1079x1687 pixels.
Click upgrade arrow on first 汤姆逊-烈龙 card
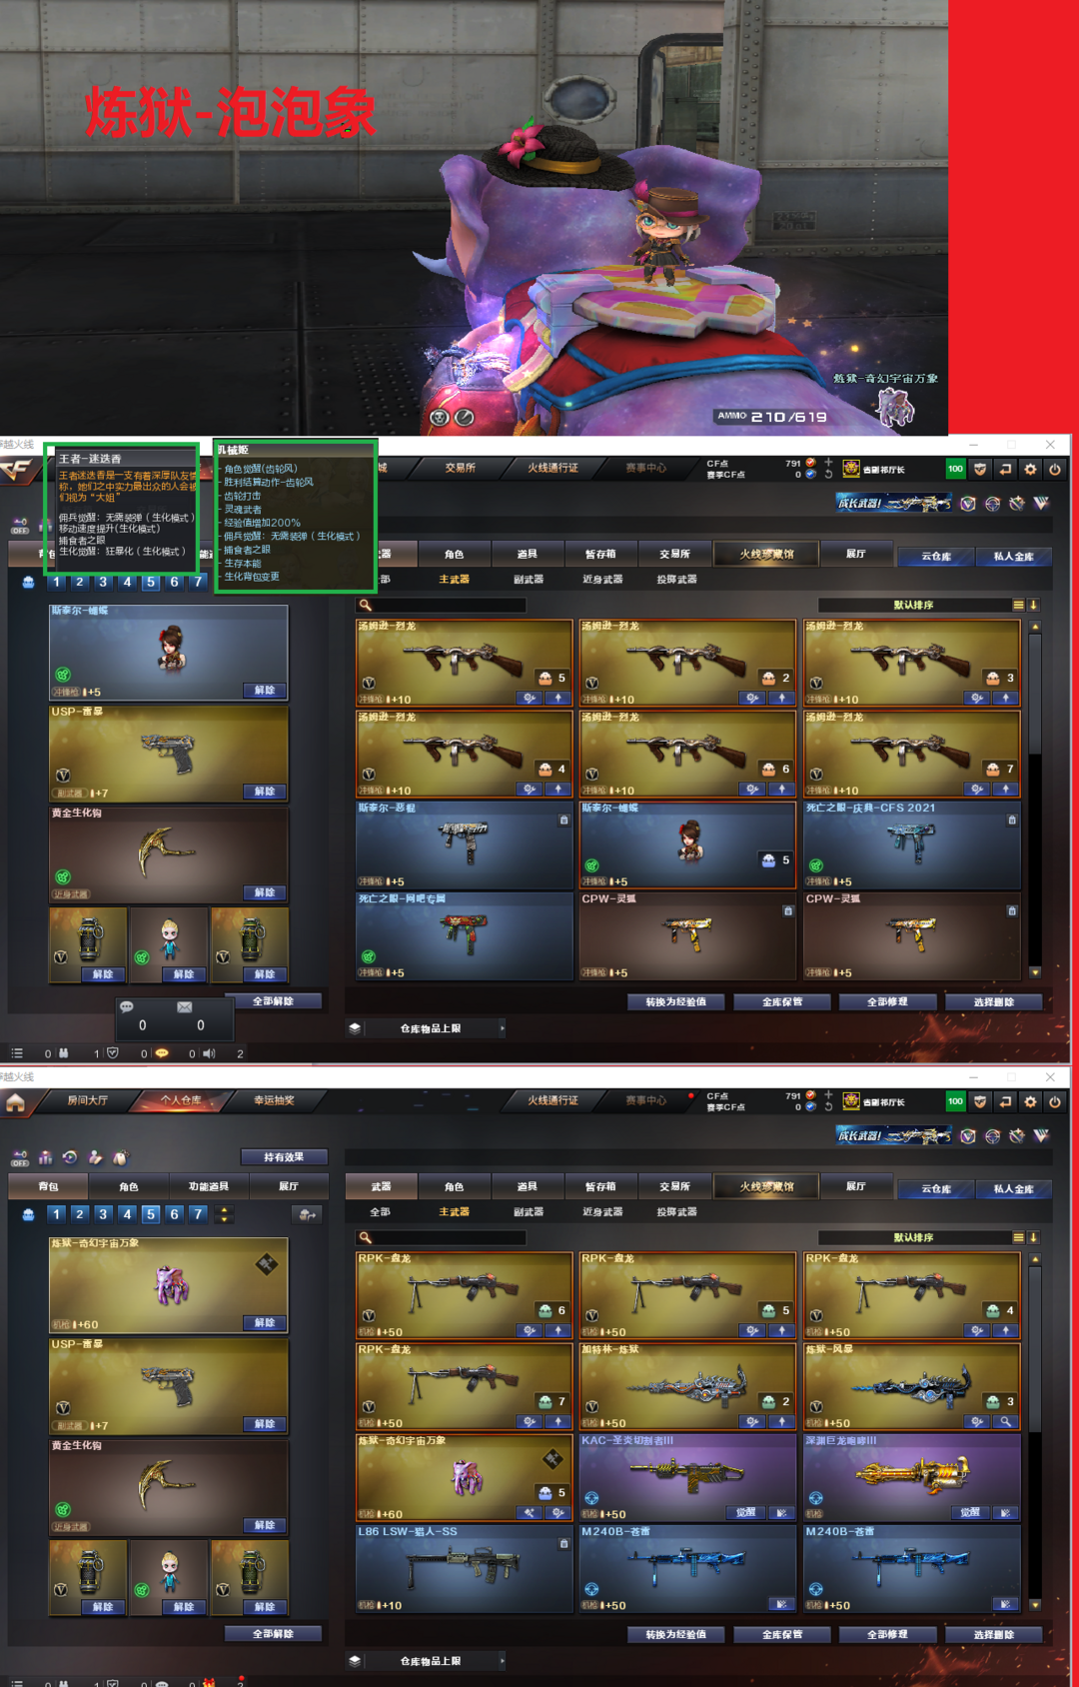point(557,698)
